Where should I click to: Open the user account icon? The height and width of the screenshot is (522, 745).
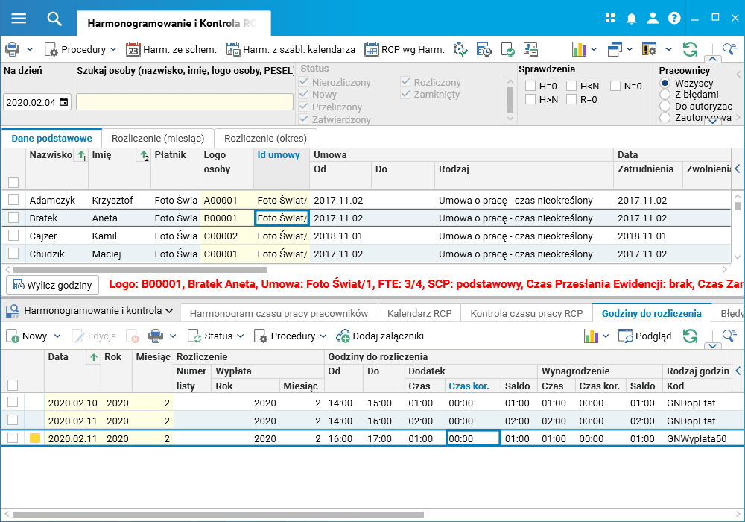pos(653,19)
